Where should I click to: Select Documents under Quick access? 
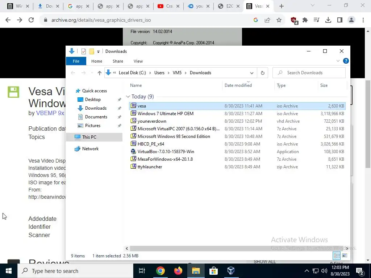tap(96, 117)
